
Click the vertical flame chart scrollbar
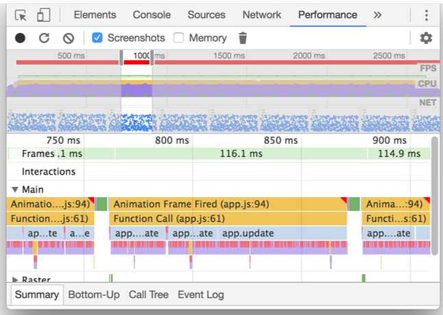[x=436, y=196]
